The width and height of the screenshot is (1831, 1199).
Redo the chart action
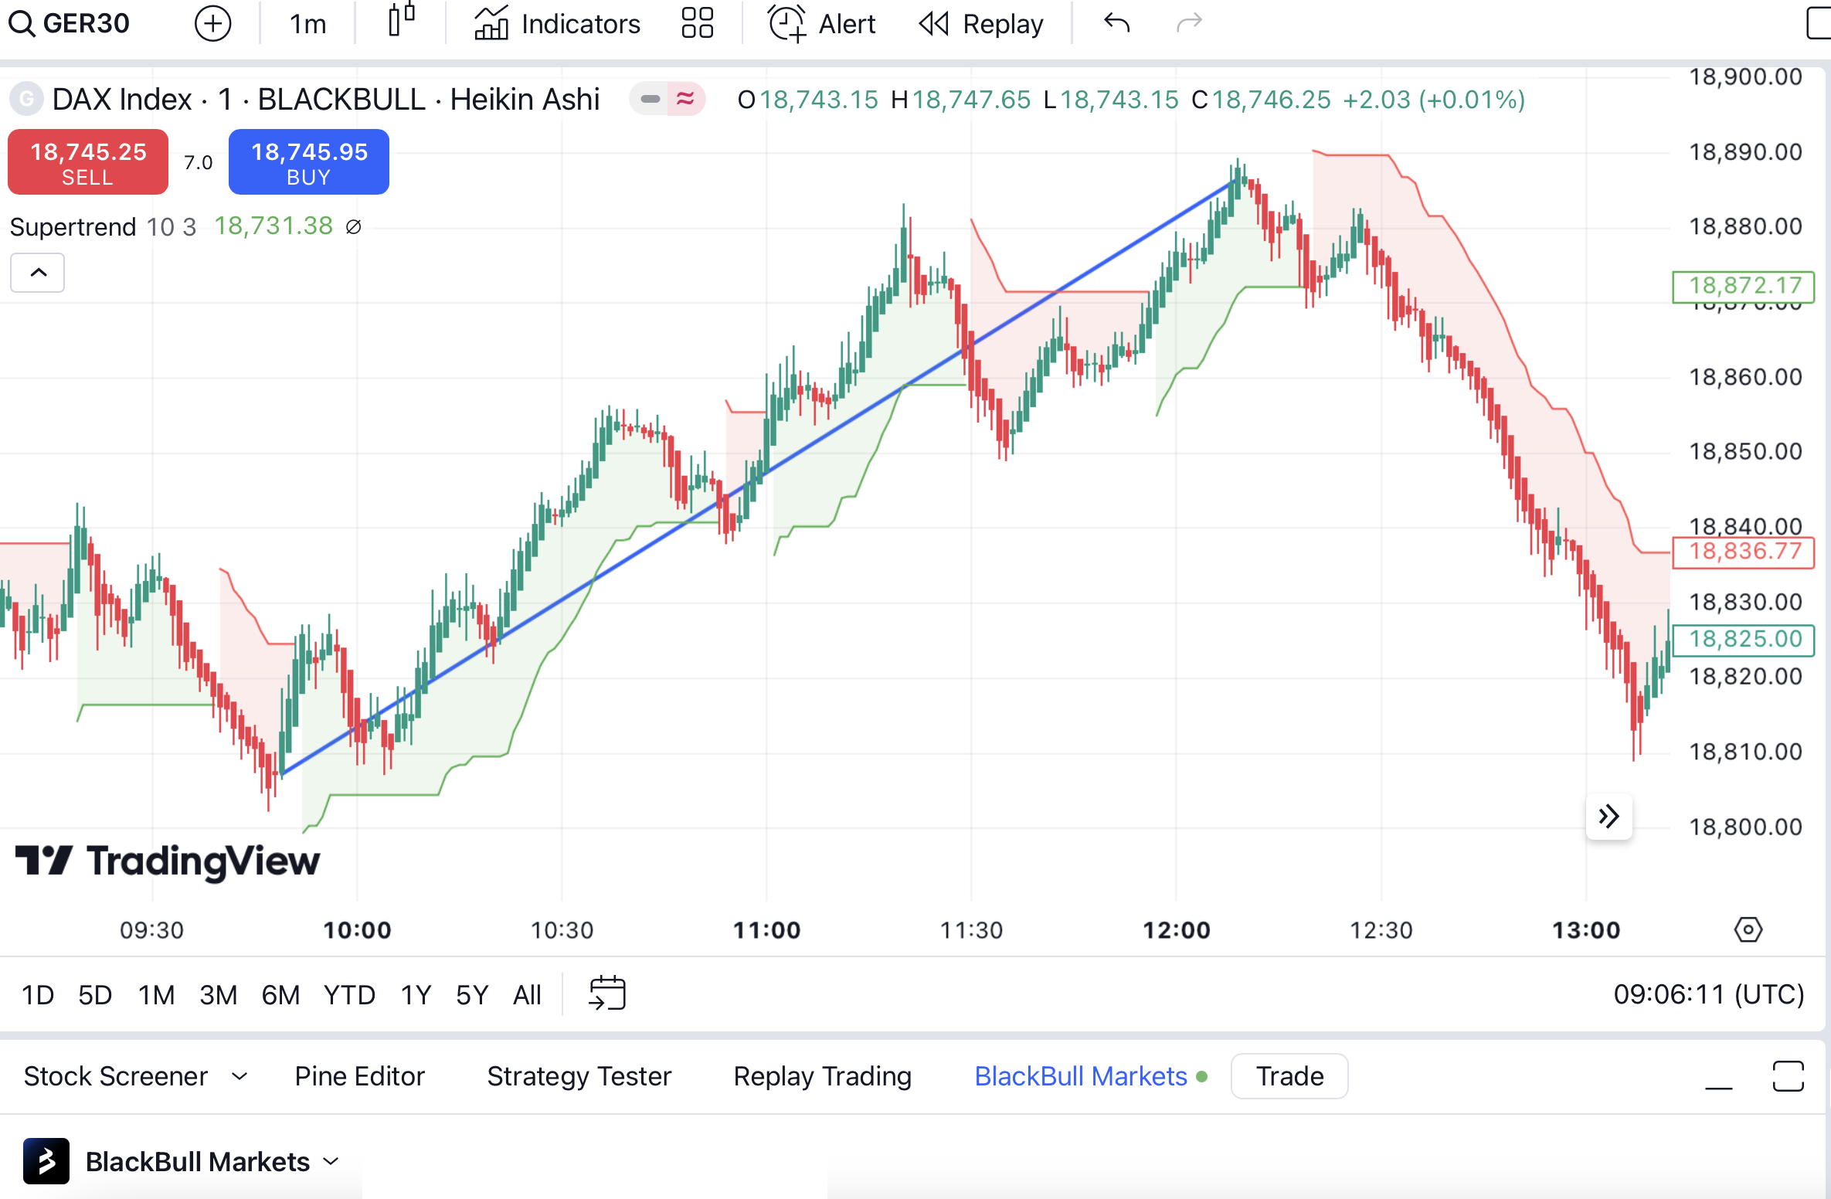(1189, 23)
